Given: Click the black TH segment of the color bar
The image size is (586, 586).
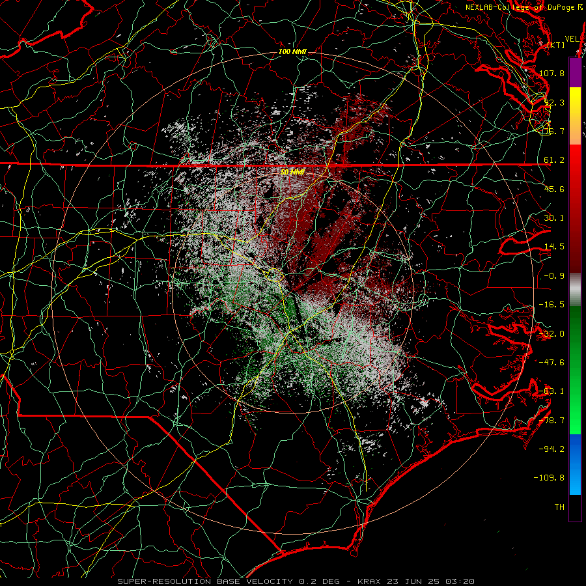Looking at the screenshot, I should point(575,508).
